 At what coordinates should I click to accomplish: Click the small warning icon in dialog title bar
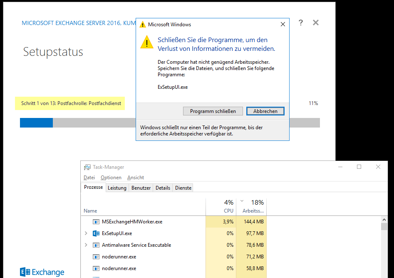tap(142, 25)
